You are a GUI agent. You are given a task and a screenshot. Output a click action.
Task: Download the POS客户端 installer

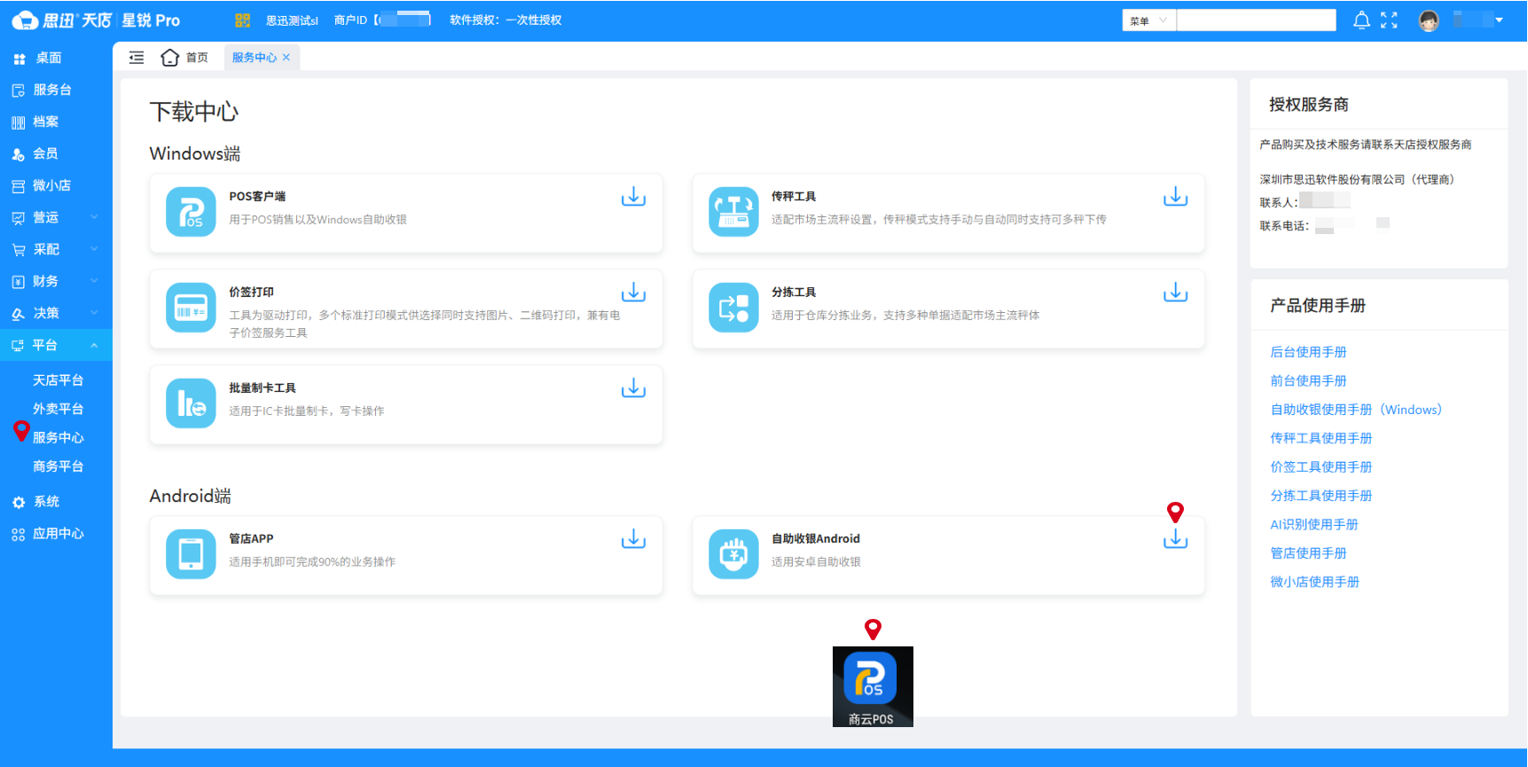coord(633,197)
